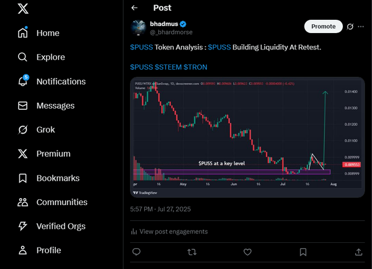Go to Home in sidebar
Viewport: 372px width, 269px height.
39,33
